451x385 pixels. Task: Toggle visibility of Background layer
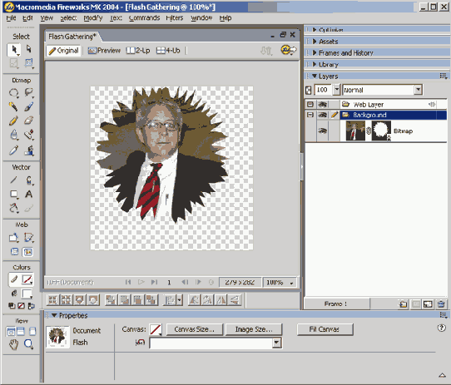(322, 115)
